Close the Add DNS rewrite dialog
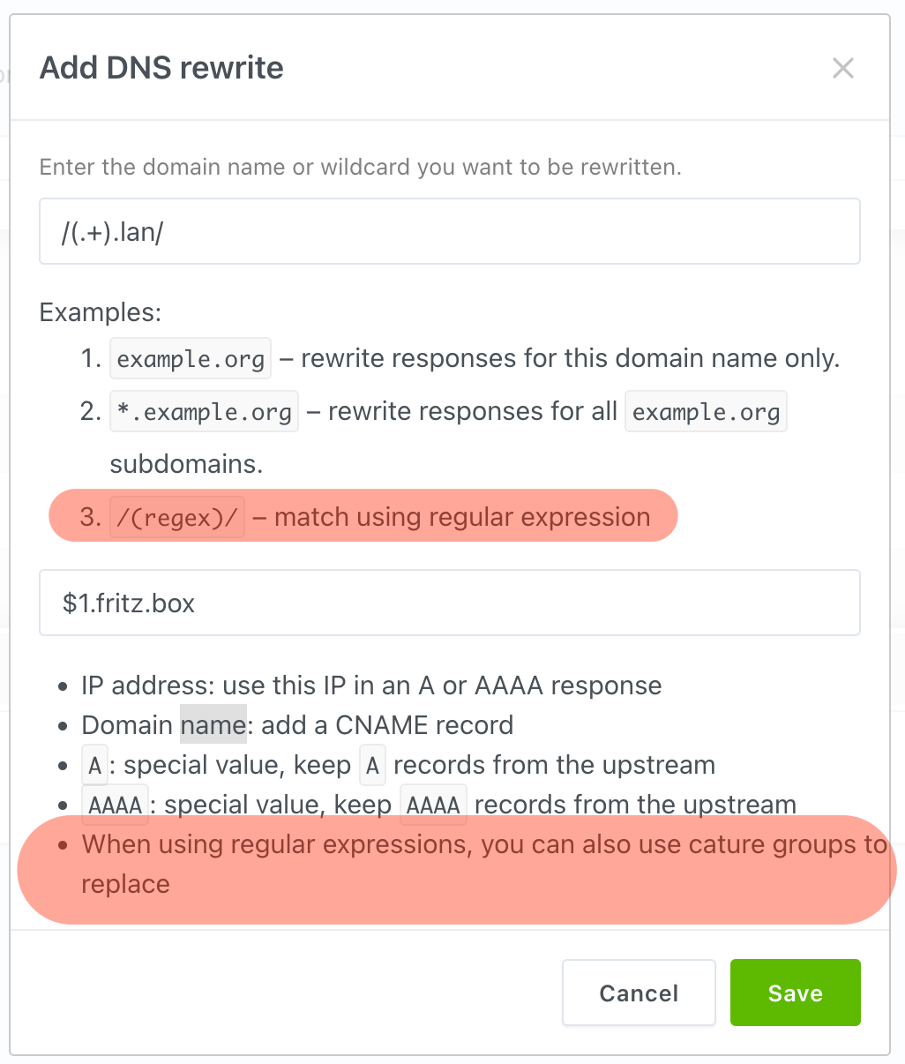 coord(843,68)
